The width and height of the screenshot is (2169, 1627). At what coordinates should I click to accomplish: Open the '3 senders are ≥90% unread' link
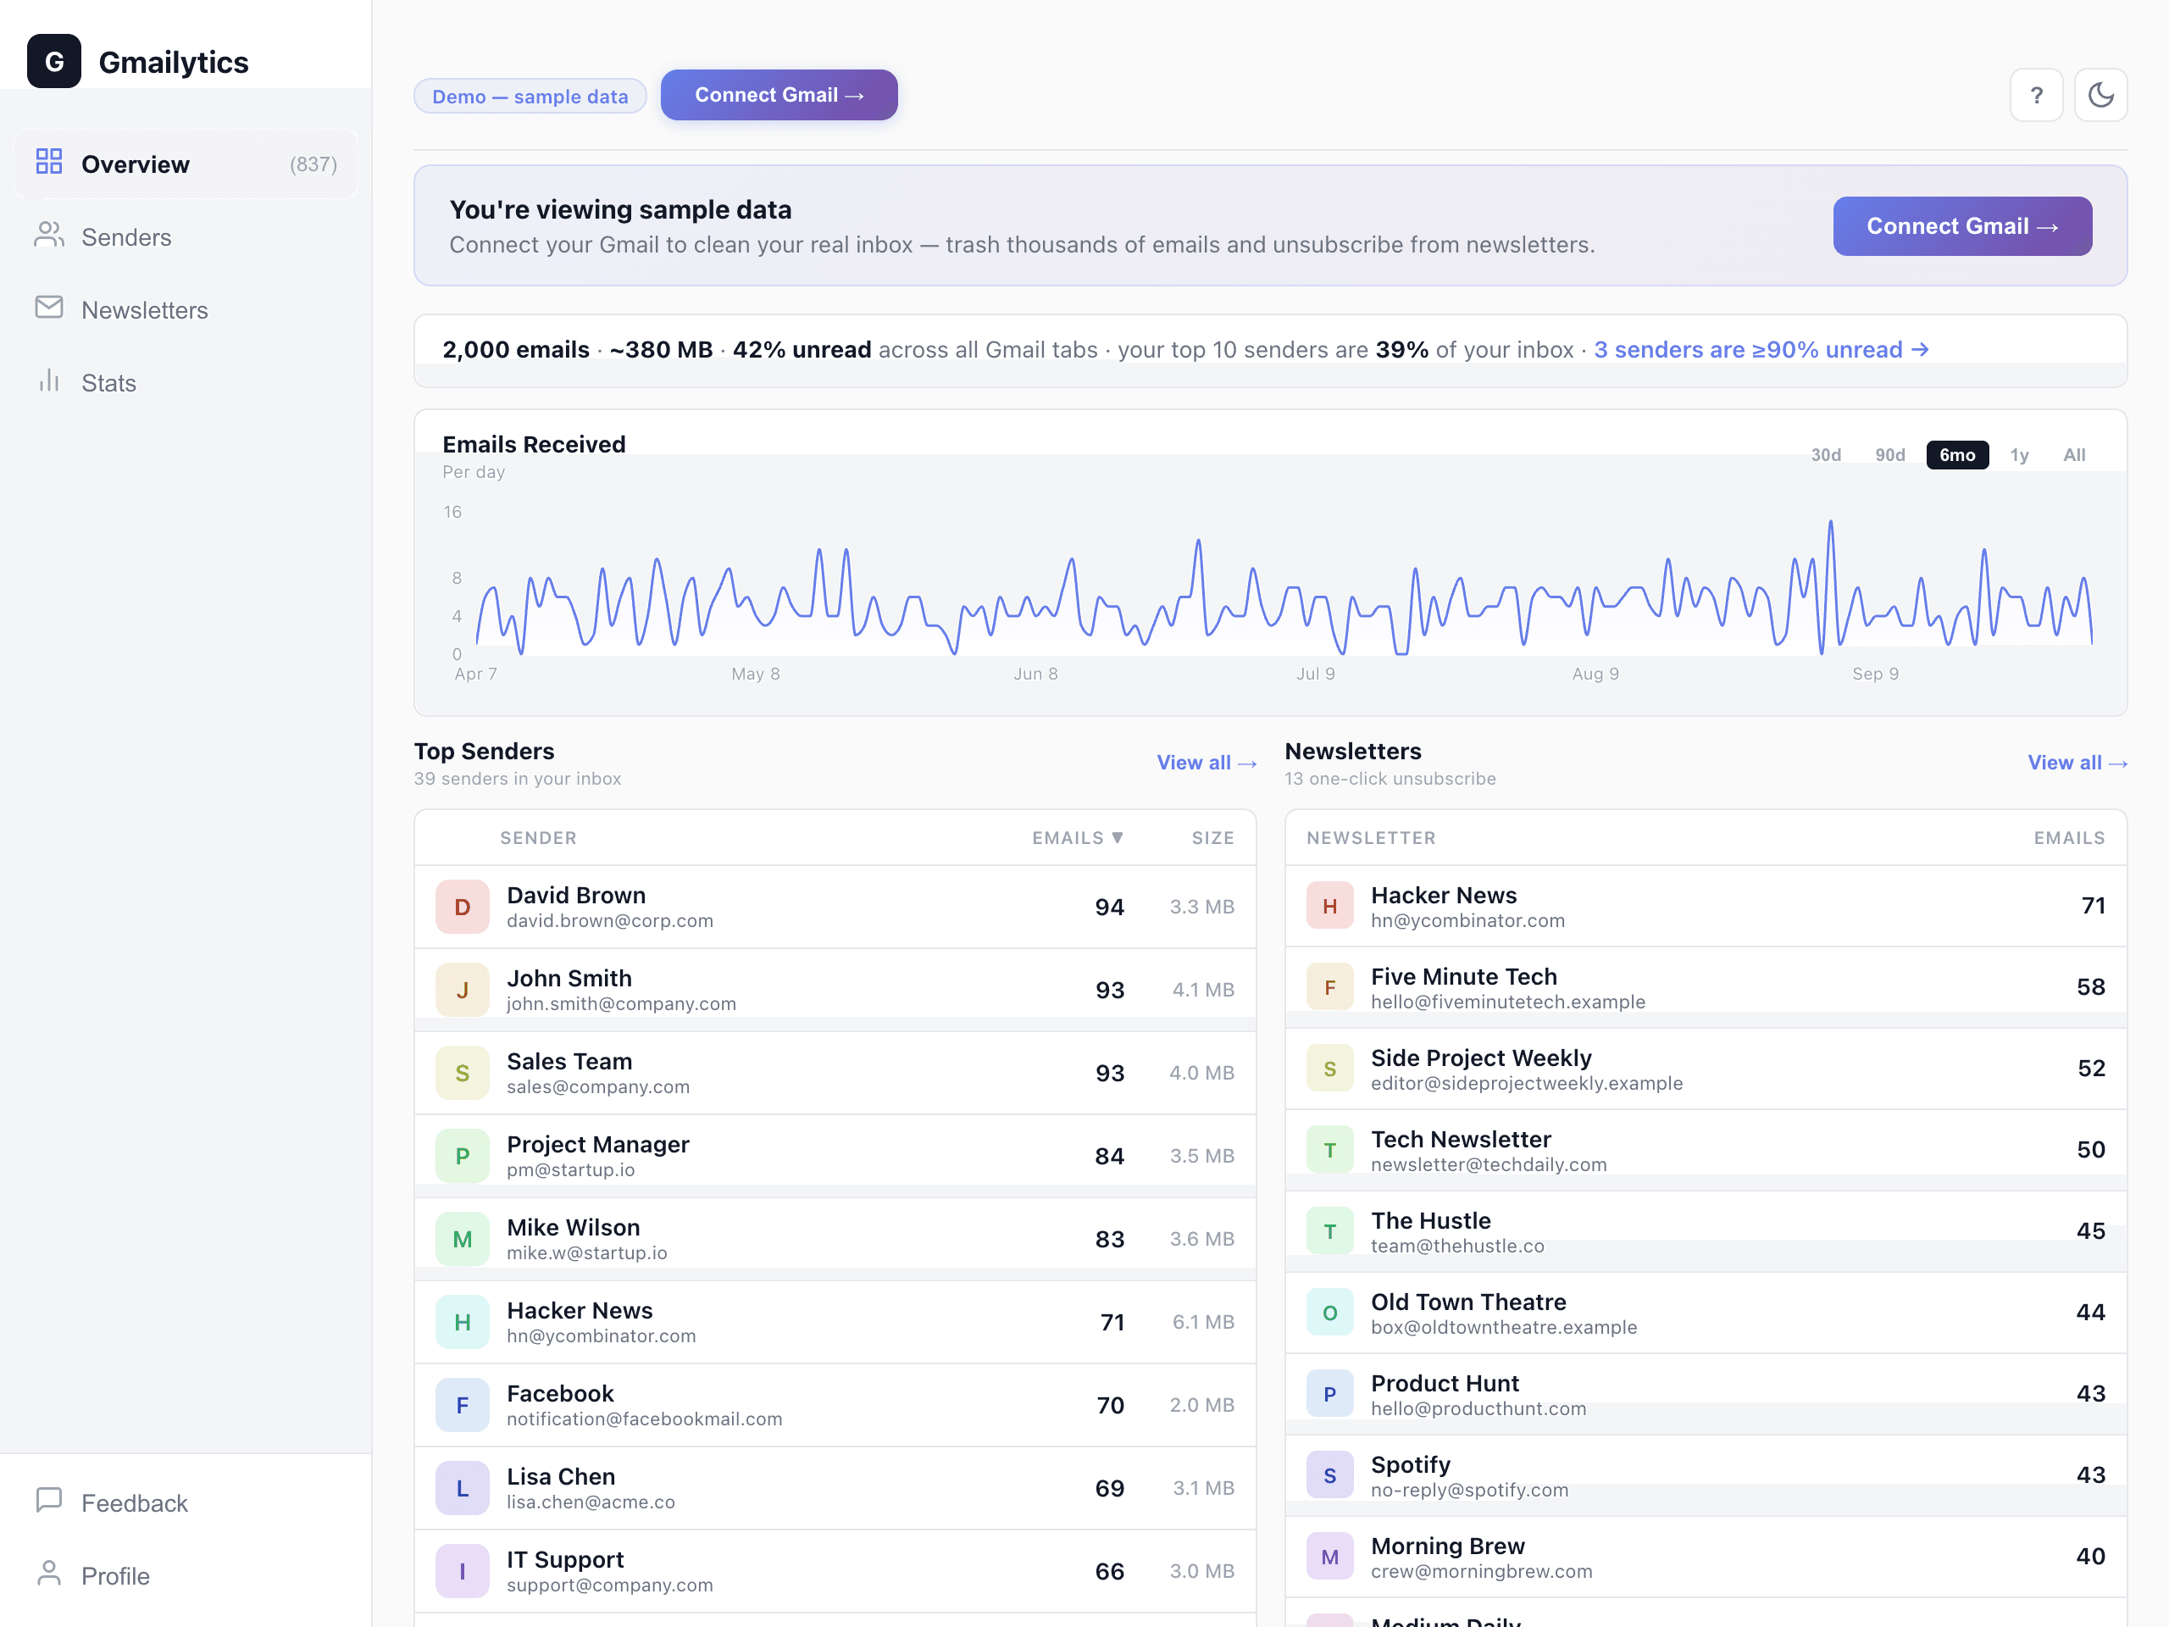click(x=1761, y=350)
